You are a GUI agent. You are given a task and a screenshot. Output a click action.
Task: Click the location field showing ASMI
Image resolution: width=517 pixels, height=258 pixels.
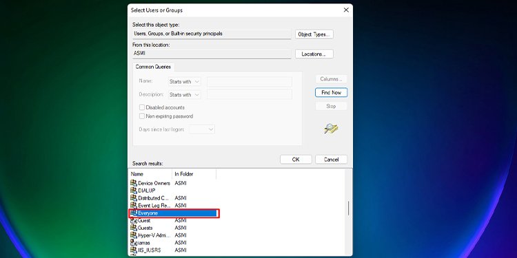tap(212, 54)
